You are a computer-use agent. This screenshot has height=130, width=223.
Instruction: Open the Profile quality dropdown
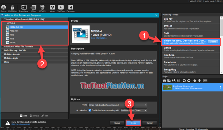[x=118, y=105]
